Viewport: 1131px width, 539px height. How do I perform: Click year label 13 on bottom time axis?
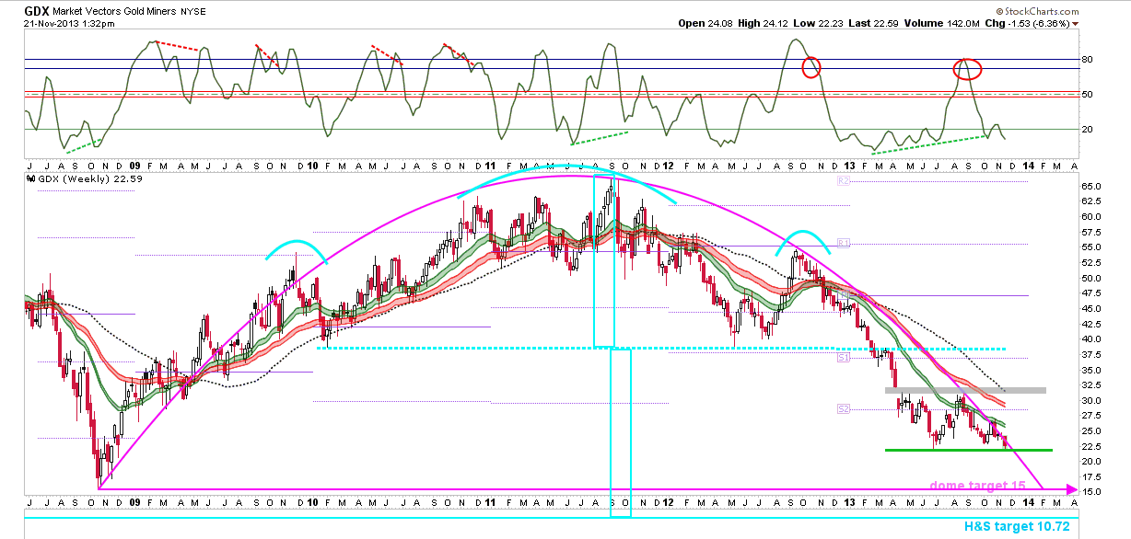point(850,503)
